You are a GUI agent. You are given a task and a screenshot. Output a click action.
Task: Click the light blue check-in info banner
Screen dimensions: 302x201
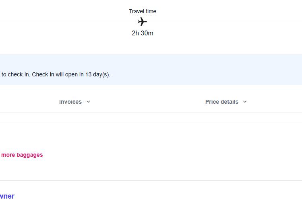[x=151, y=70]
